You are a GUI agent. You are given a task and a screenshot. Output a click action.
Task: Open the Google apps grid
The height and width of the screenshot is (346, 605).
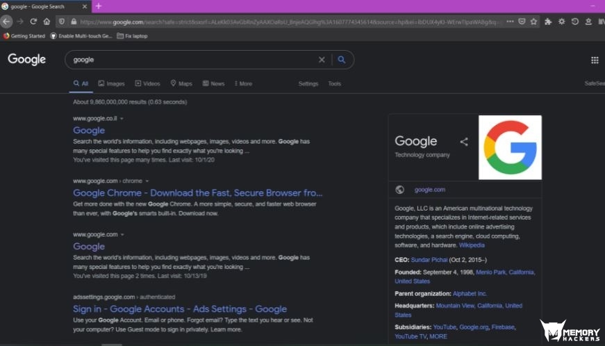coord(595,60)
